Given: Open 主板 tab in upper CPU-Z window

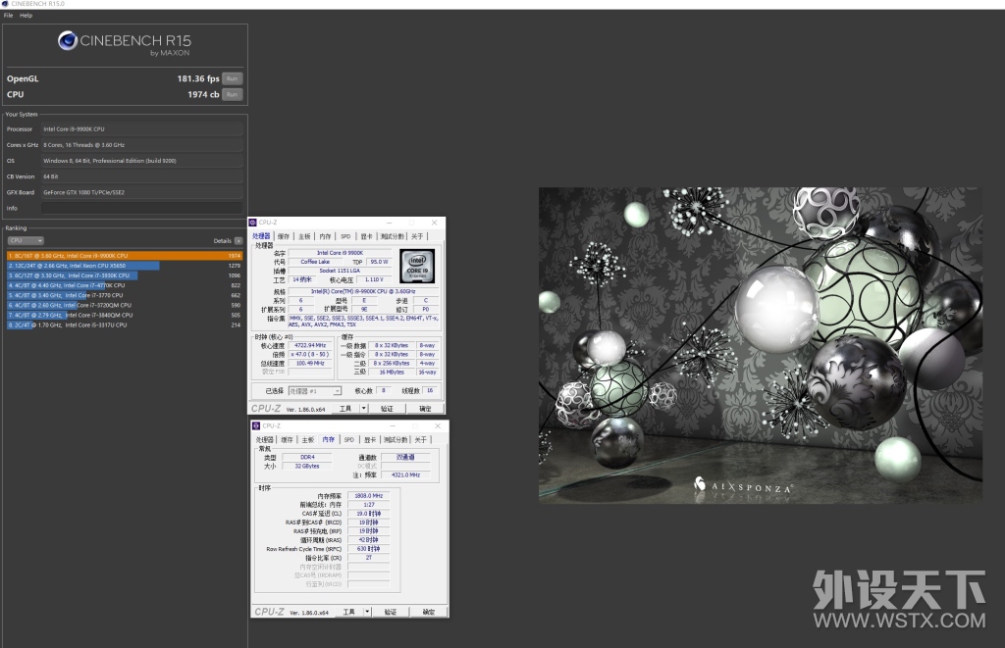Looking at the screenshot, I should pos(304,236).
